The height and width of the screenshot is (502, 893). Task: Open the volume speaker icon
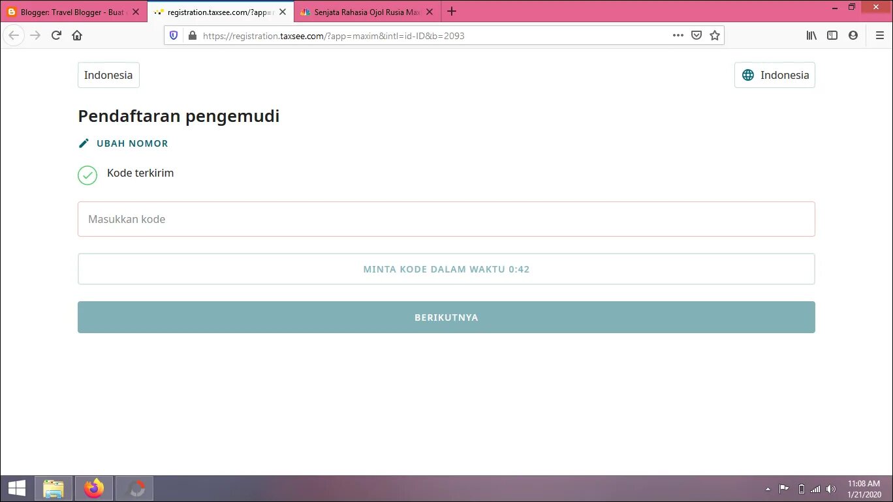(x=831, y=489)
